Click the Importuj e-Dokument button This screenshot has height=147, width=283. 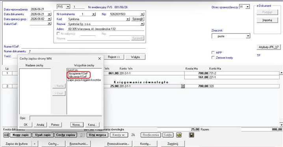click(x=267, y=20)
